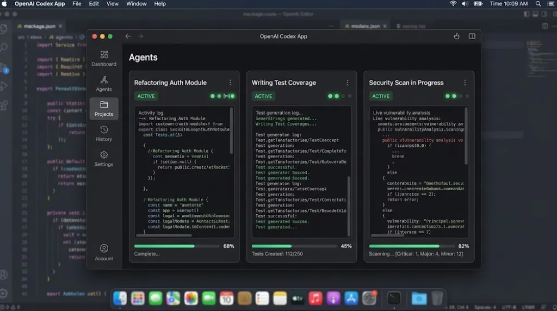Click the menu bar clock time
The height and width of the screenshot is (311, 557).
[509, 4]
